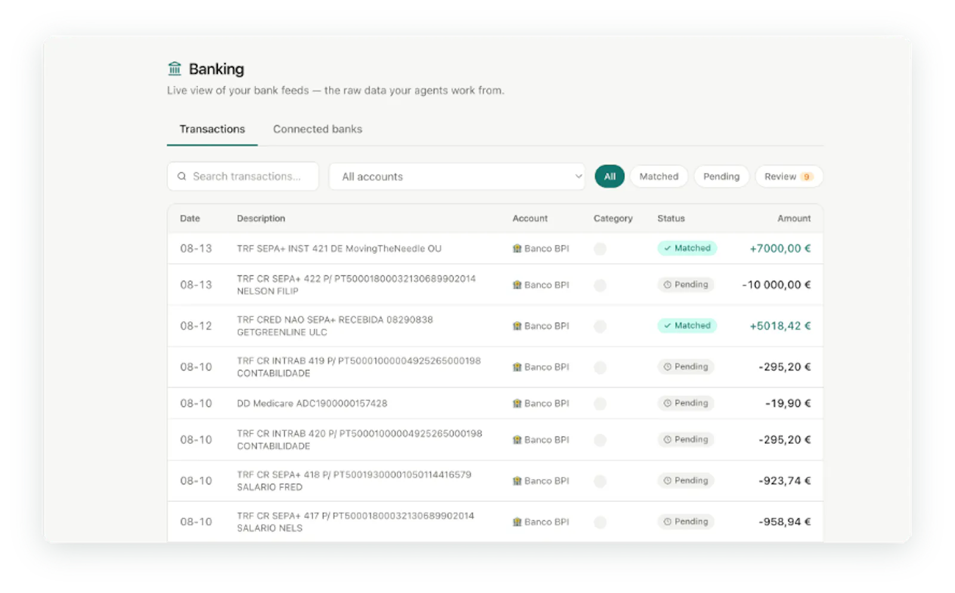
Task: Click Banco BPI icon in DD Medicare row
Action: pyautogui.click(x=517, y=403)
